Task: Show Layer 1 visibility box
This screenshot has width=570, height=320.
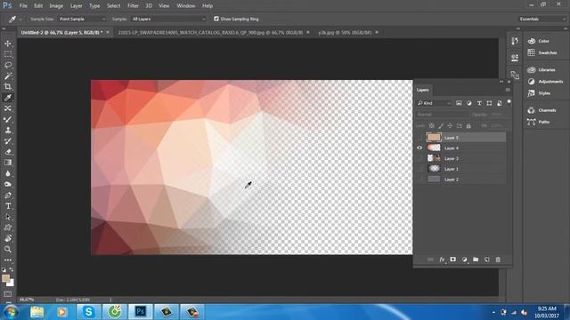Action: tap(419, 169)
